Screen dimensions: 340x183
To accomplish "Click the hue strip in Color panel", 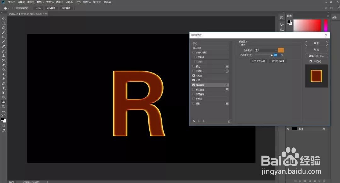I will (326, 25).
